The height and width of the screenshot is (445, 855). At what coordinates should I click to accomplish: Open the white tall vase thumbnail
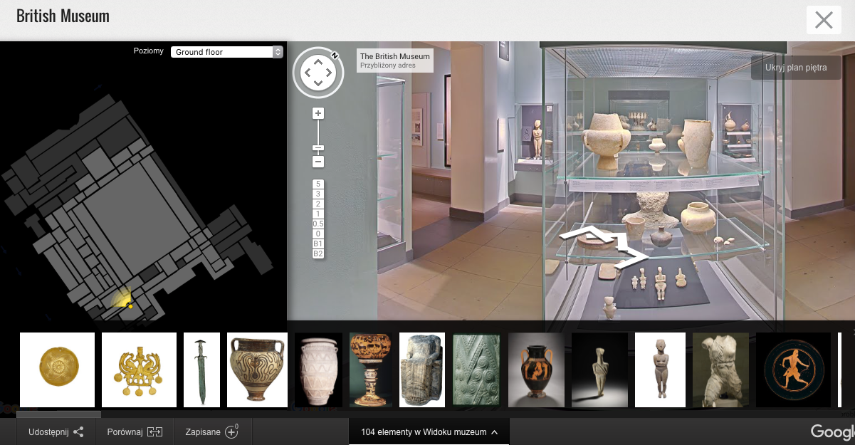point(318,370)
